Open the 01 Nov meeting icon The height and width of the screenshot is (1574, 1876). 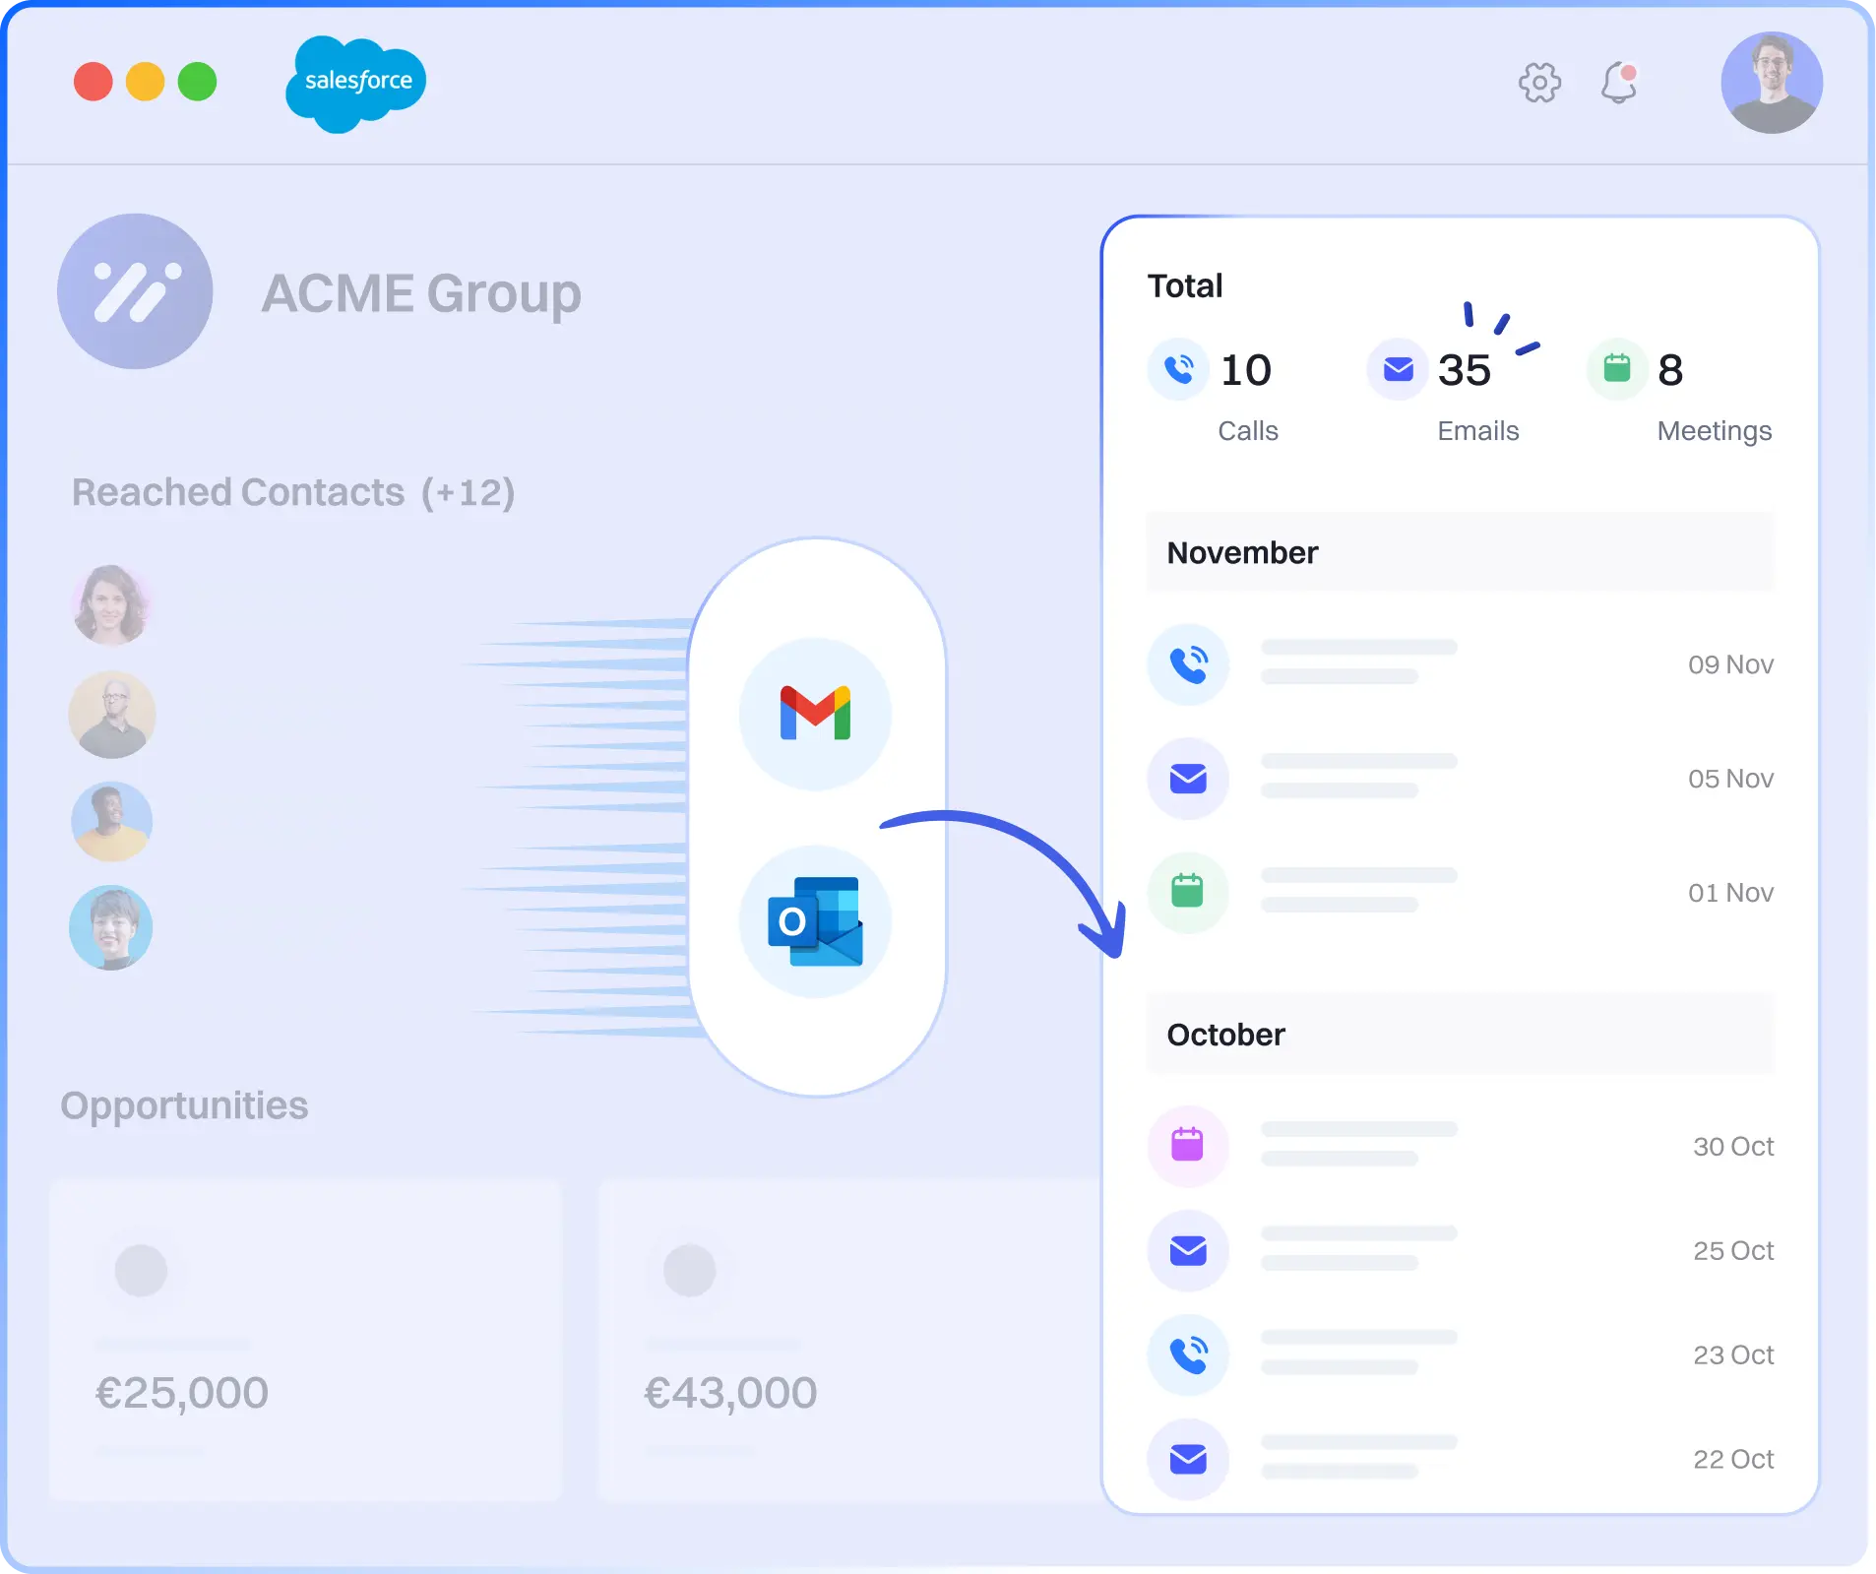[x=1188, y=892]
